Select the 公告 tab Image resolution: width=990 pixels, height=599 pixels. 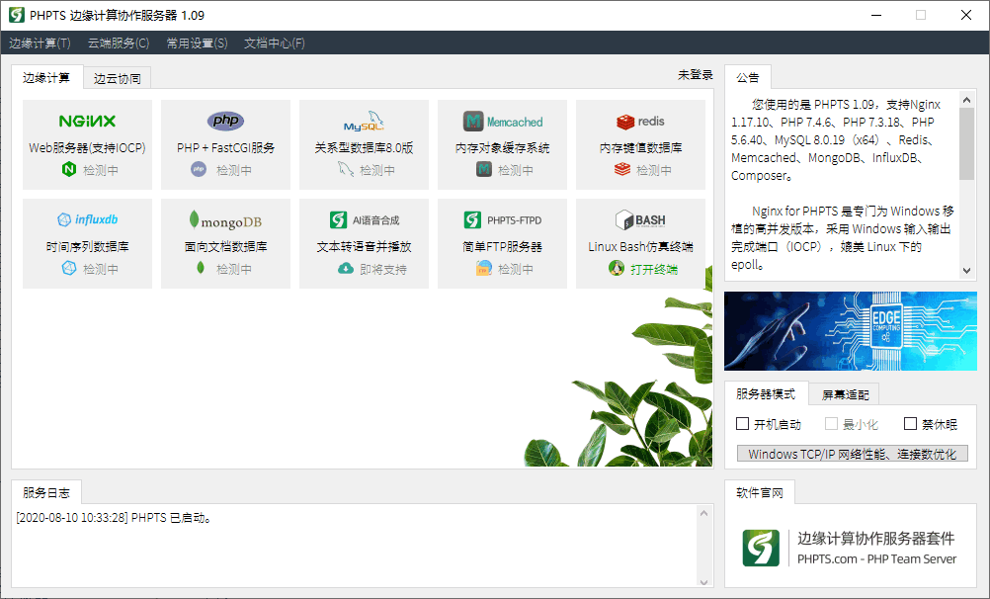pos(748,77)
